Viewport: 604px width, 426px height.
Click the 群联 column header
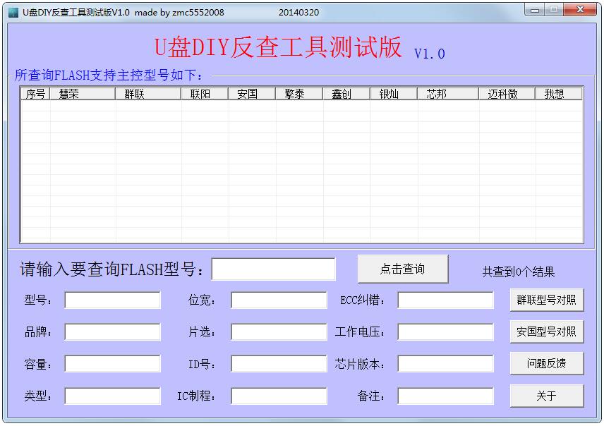coord(148,94)
